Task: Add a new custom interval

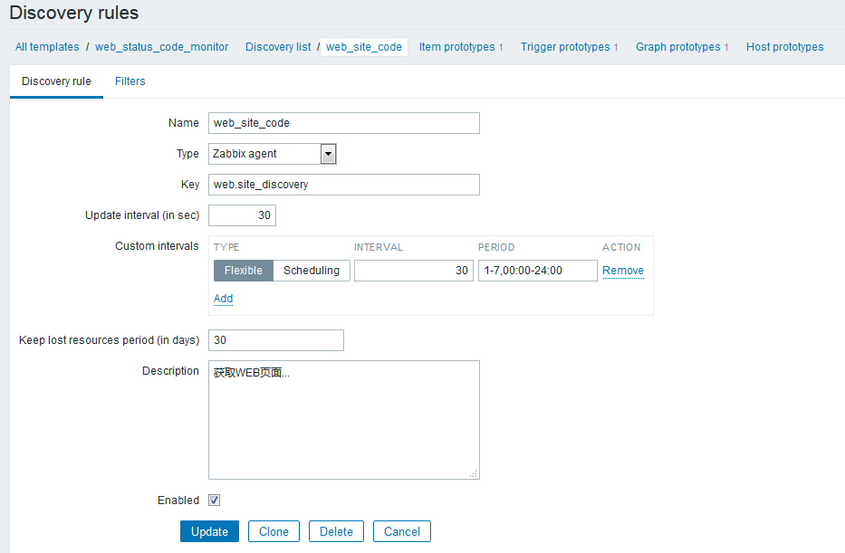Action: coord(223,299)
